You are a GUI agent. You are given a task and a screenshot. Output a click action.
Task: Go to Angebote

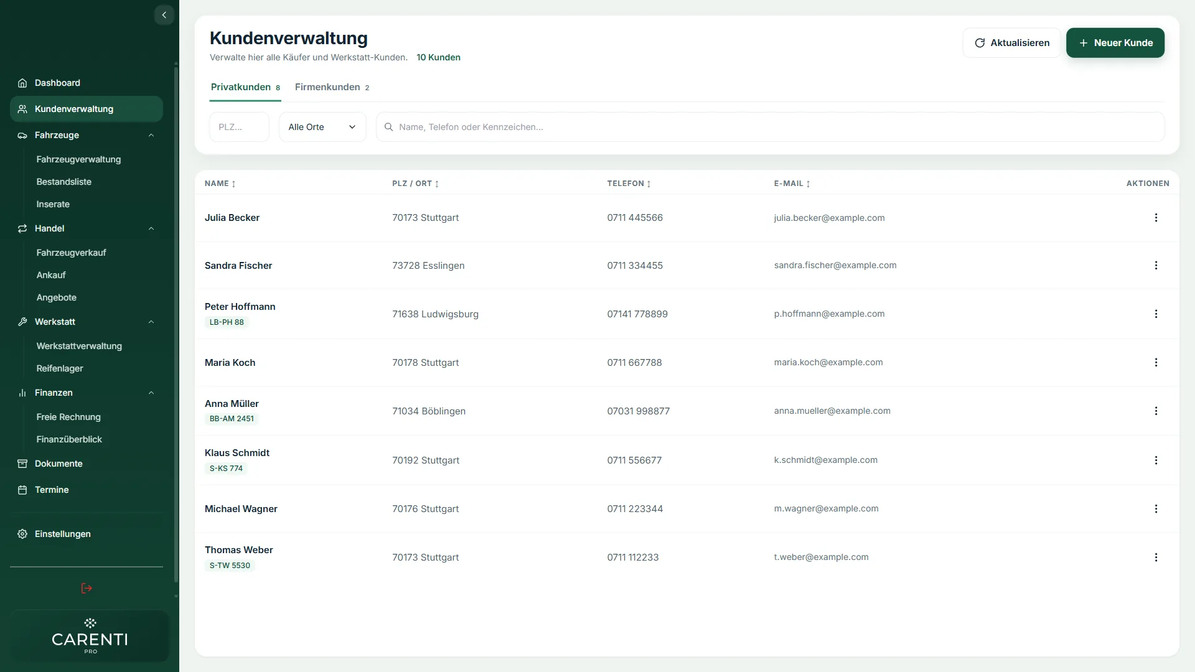[57, 297]
